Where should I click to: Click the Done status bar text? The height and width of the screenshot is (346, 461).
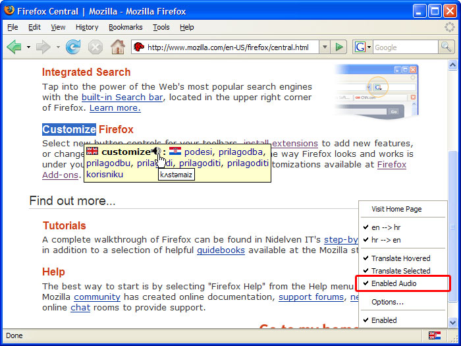pyautogui.click(x=14, y=335)
